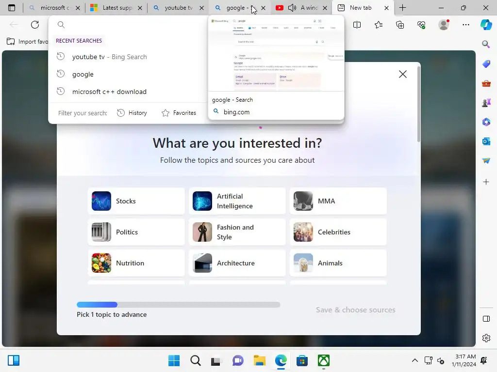This screenshot has width=497, height=372.
Task: Pick the Fashion and Style topic
Action: click(237, 232)
